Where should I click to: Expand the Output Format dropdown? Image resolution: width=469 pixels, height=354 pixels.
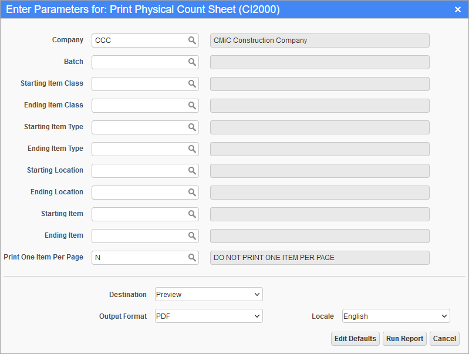click(209, 316)
